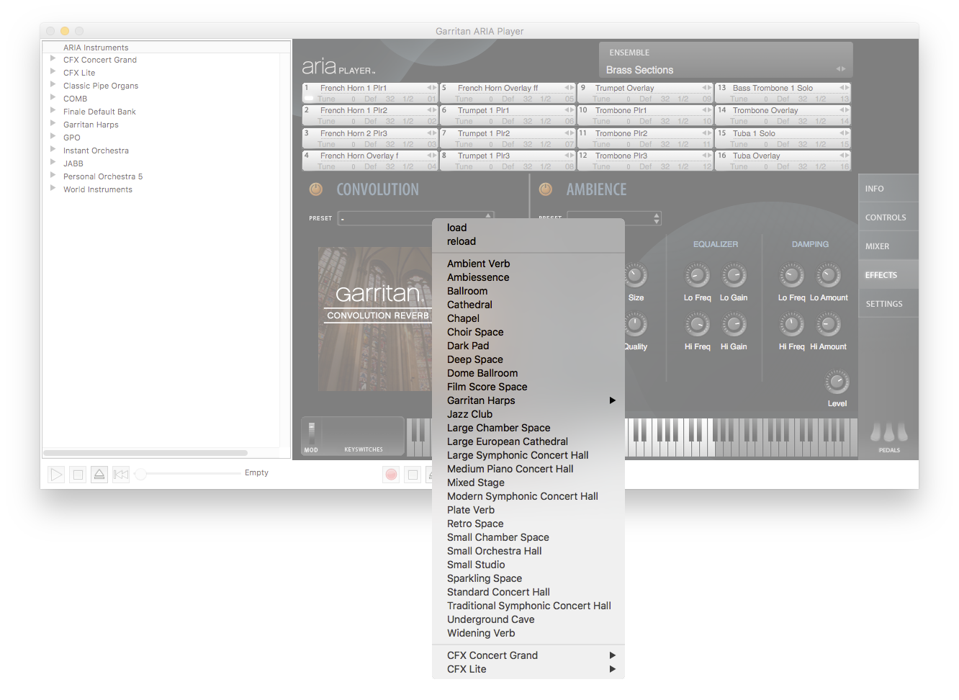Image resolution: width=959 pixels, height=700 pixels.
Task: Switch to the EFFECTS tab
Action: pos(888,275)
